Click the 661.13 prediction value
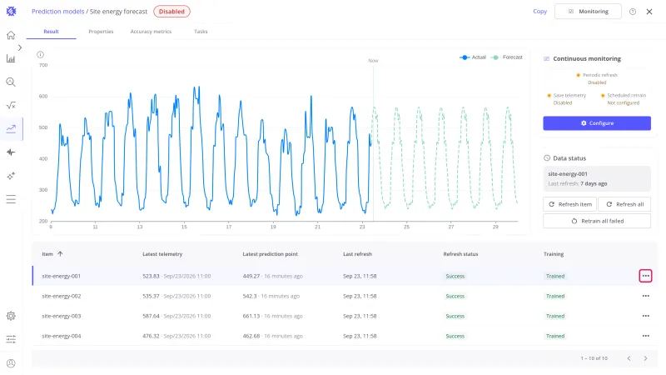Screen dimensions: 666x375 [251, 316]
